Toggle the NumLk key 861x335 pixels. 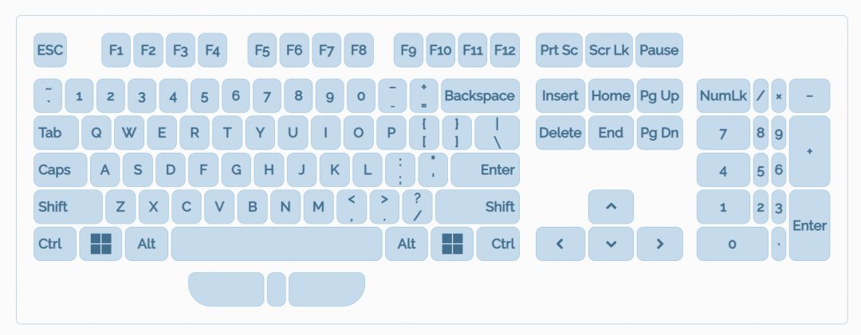pos(723,96)
